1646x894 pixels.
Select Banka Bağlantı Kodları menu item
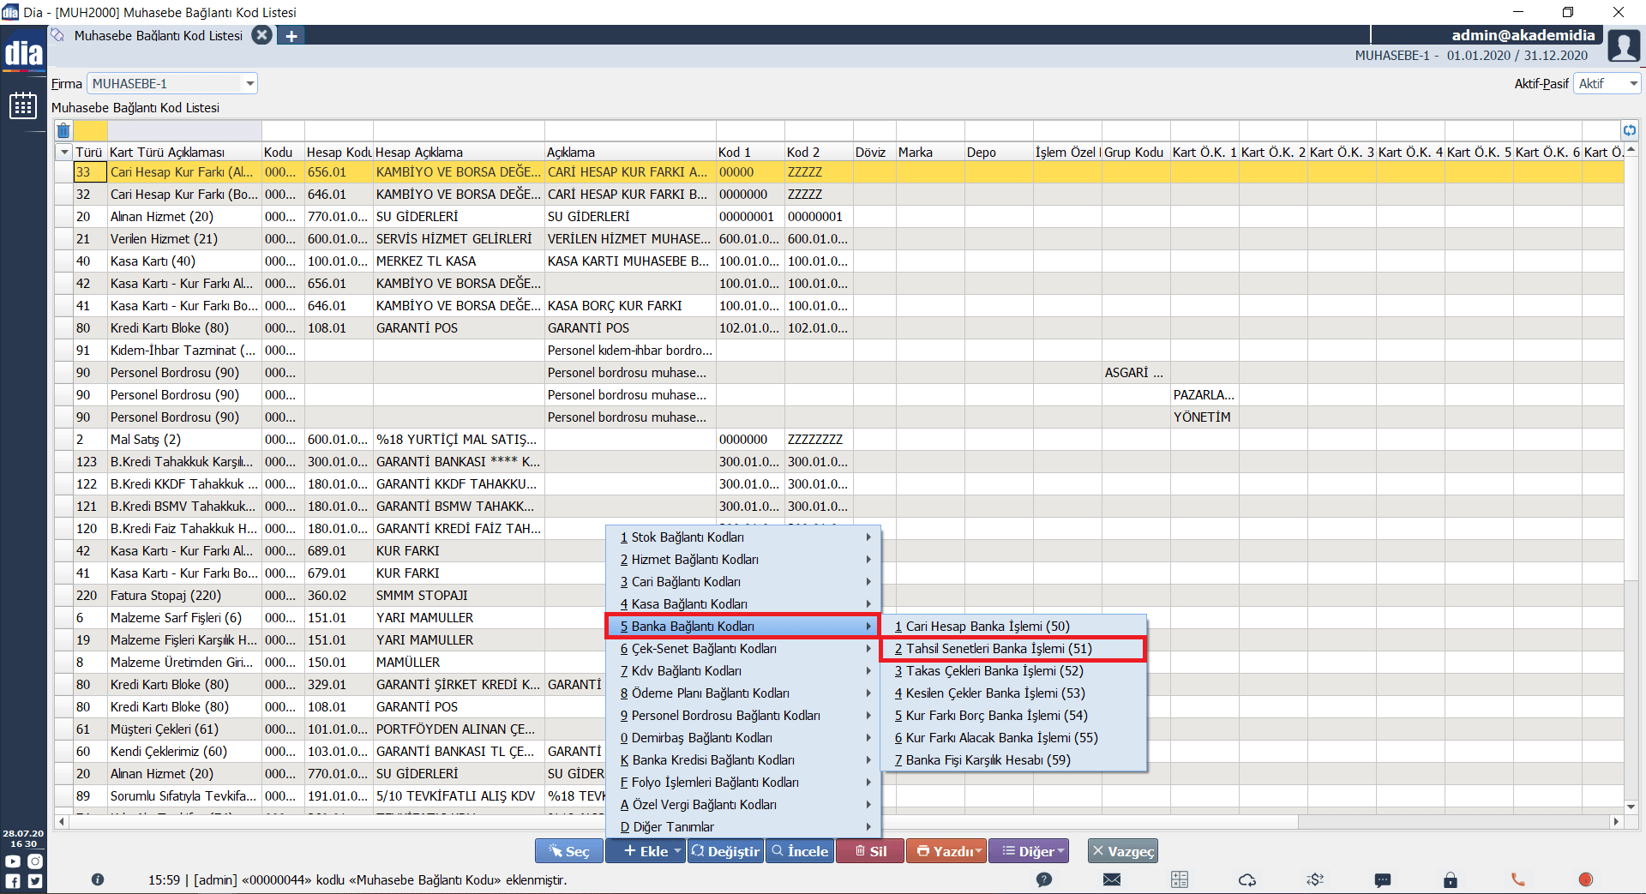coord(743,627)
